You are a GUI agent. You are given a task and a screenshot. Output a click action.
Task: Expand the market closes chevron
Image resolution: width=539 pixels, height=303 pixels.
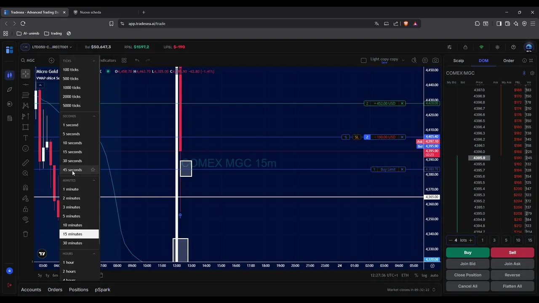(x=434, y=290)
